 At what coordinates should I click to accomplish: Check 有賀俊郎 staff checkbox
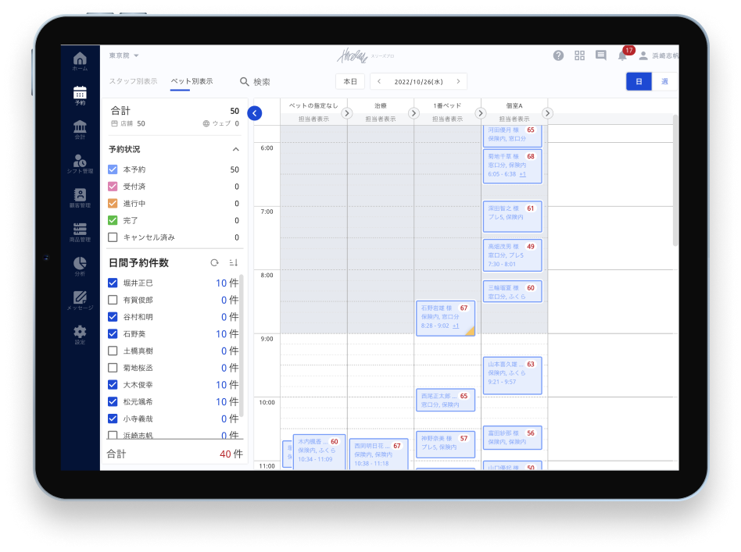[113, 300]
